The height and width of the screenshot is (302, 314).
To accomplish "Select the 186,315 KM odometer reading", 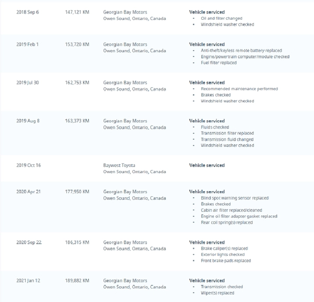I will coord(77,242).
